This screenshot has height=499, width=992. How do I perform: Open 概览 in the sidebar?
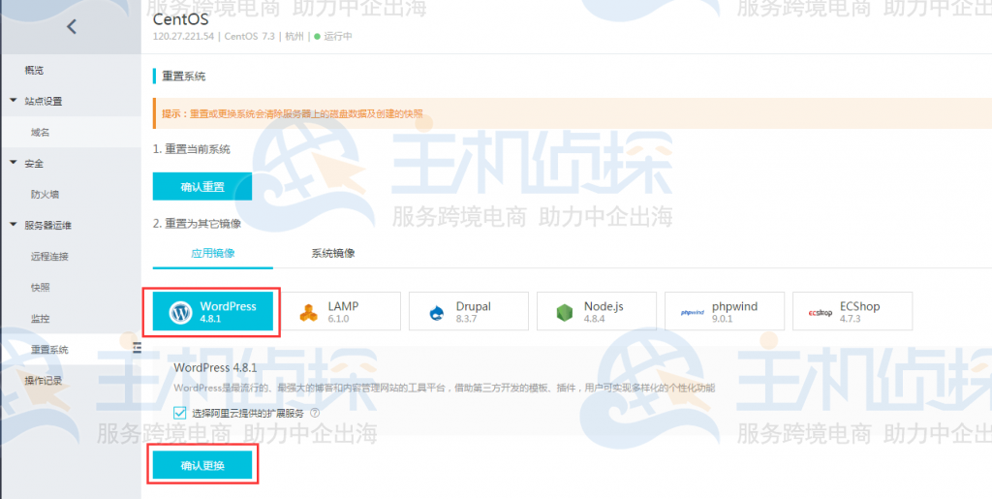click(35, 71)
